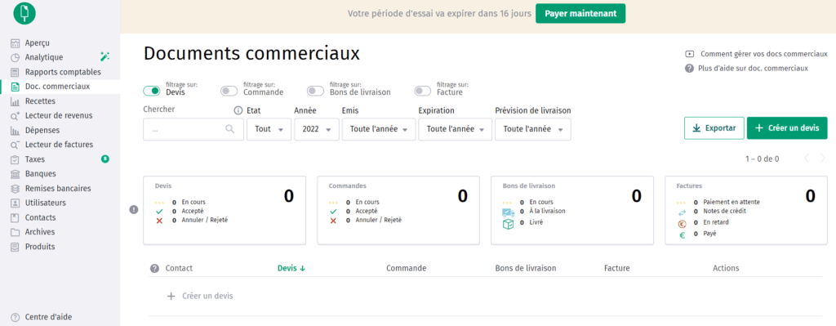
Task: Click the Analytique pie chart icon
Action: pos(15,58)
